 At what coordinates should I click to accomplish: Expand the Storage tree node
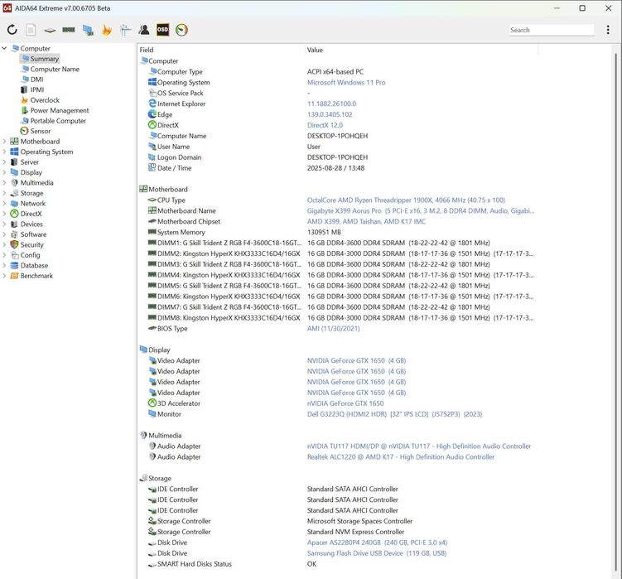(4, 193)
